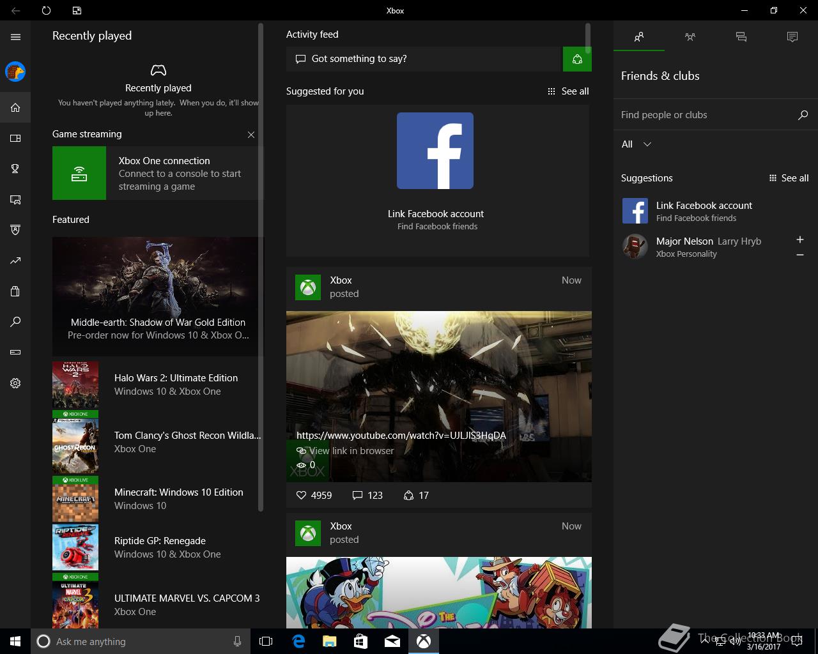The height and width of the screenshot is (654, 818).
Task: Open the YouTube link URL text
Action: click(401, 436)
